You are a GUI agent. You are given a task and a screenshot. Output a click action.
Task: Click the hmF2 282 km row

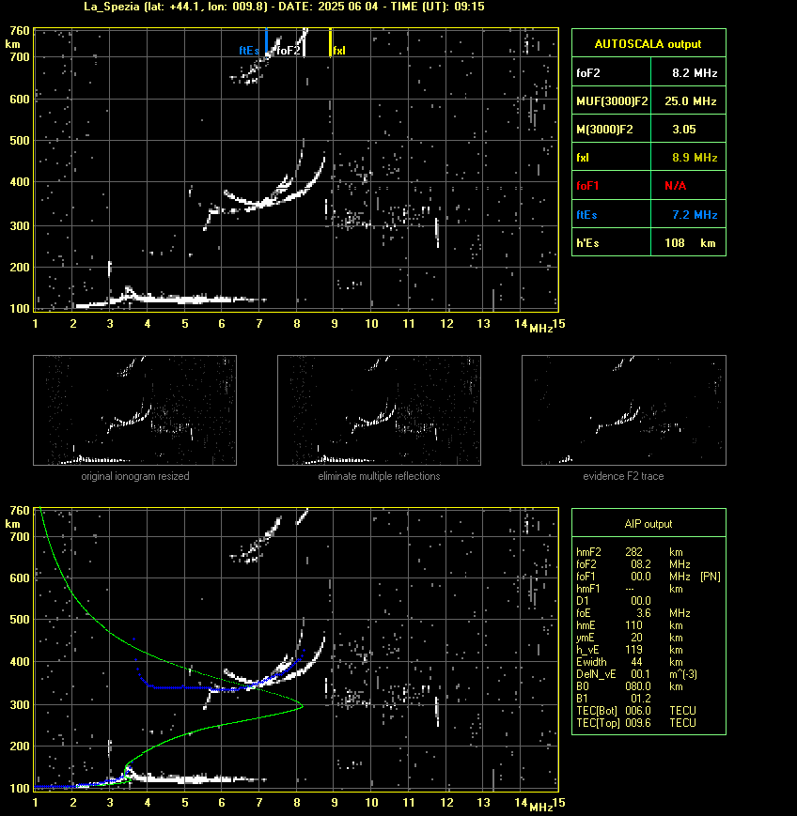tap(630, 552)
